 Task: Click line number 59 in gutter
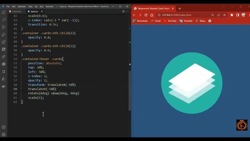coord(15,89)
